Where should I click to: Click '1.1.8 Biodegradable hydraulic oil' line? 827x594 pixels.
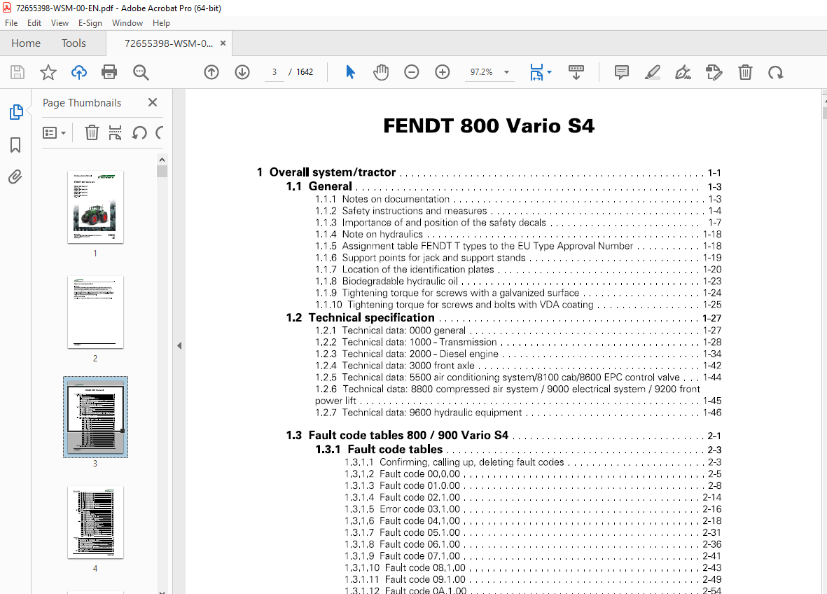tap(518, 281)
